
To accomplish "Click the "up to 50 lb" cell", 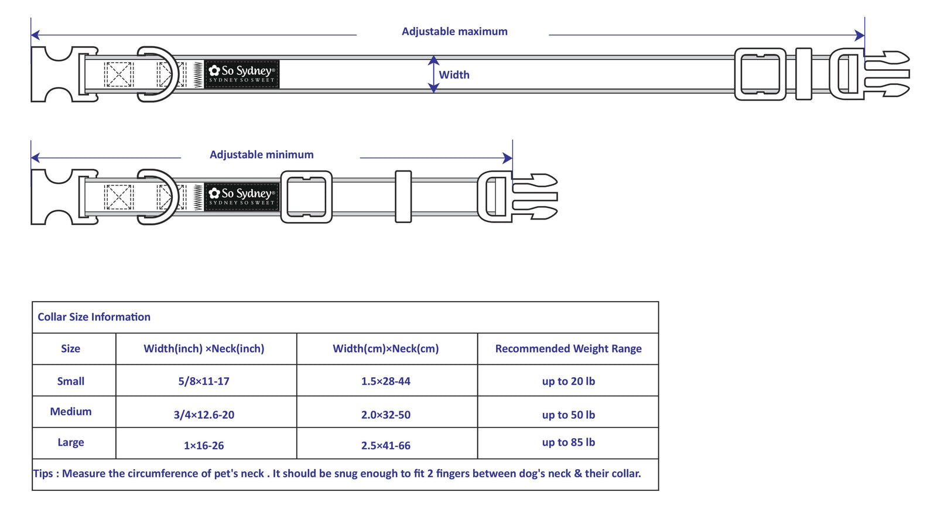I will [x=568, y=415].
